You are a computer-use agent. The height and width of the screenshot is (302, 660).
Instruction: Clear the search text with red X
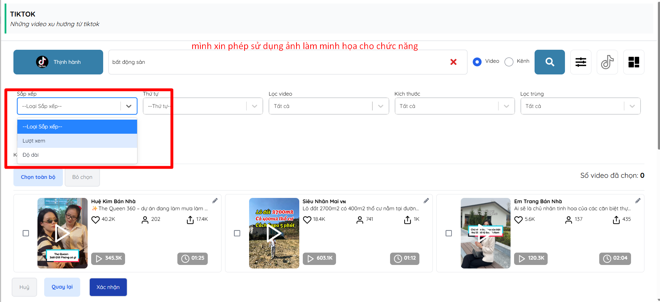(x=453, y=62)
